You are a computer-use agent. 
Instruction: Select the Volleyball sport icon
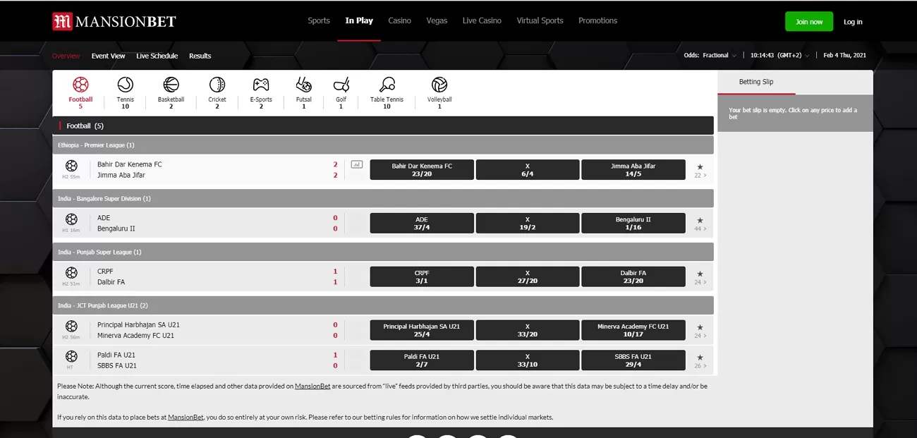click(439, 85)
